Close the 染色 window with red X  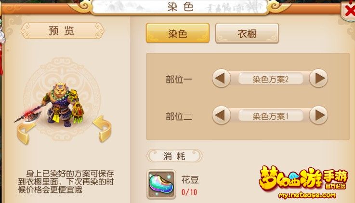348,11
